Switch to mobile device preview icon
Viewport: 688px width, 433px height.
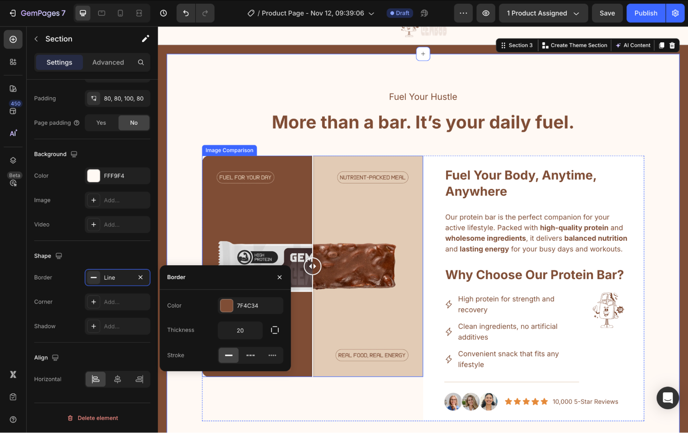click(120, 13)
